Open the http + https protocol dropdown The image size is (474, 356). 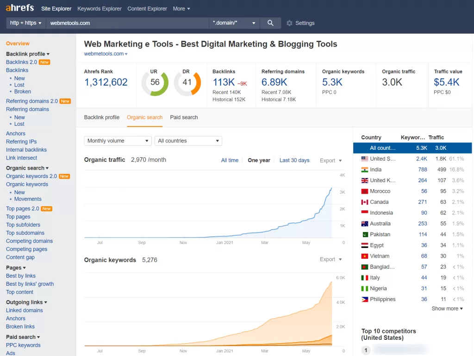(25, 23)
